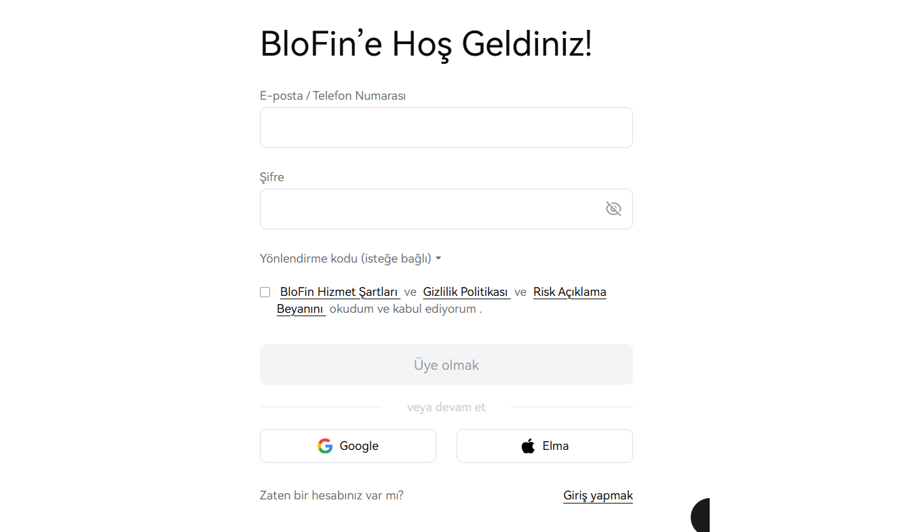Click the crossed-out eye icon in password field
Viewport: 918px width, 532px height.
point(613,208)
